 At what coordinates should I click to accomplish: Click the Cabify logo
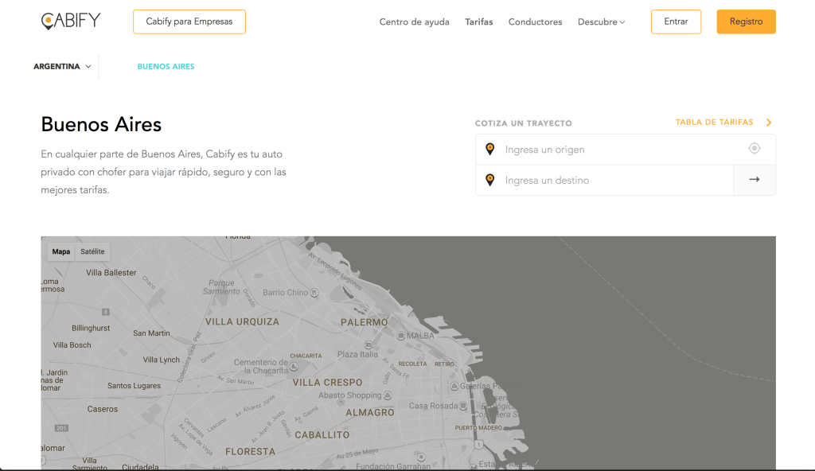point(71,21)
